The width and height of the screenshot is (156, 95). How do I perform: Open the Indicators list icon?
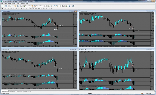pyautogui.click(x=66, y=6)
